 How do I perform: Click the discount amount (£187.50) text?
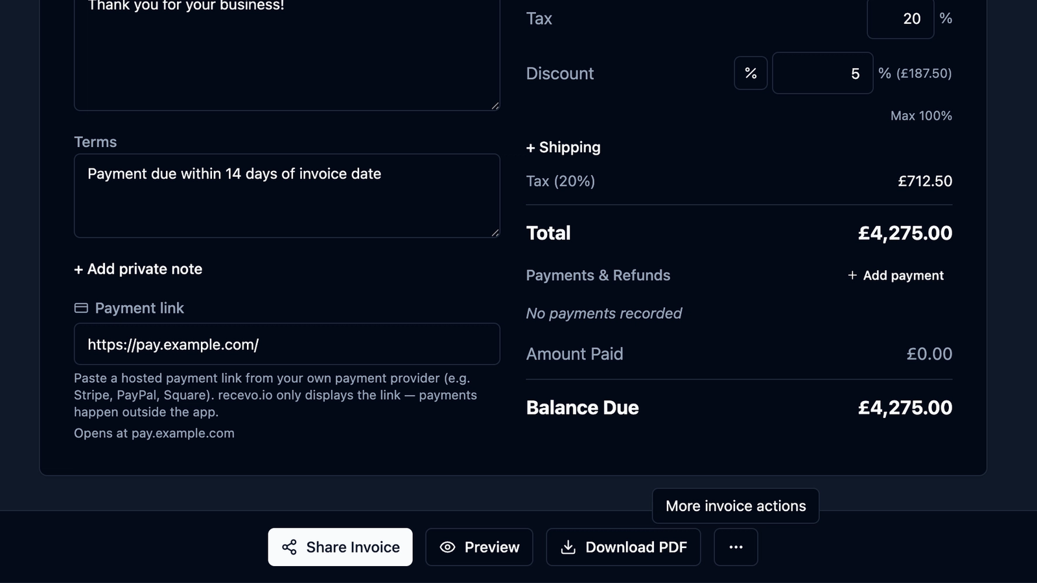[924, 73]
